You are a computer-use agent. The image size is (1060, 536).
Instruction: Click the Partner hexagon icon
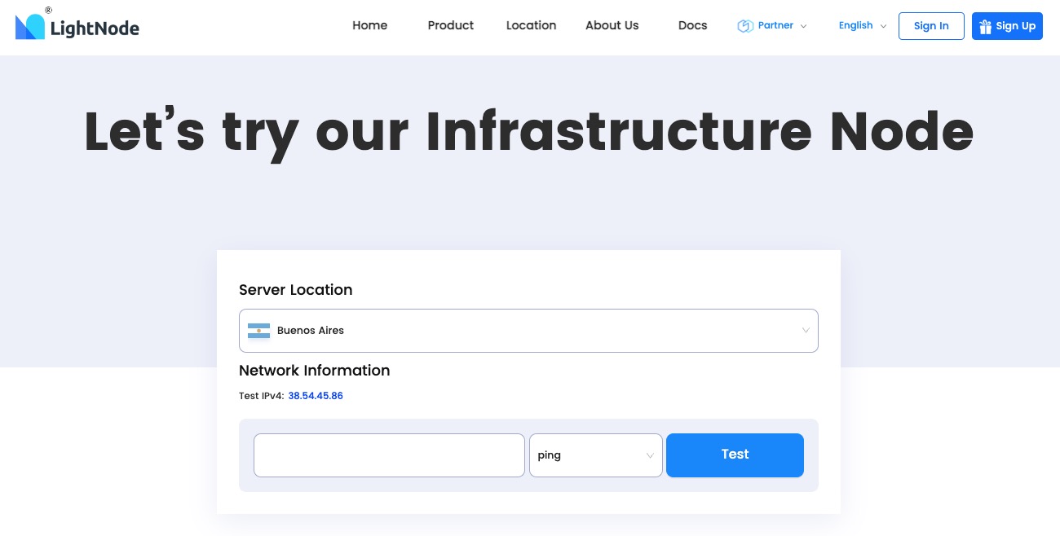744,26
